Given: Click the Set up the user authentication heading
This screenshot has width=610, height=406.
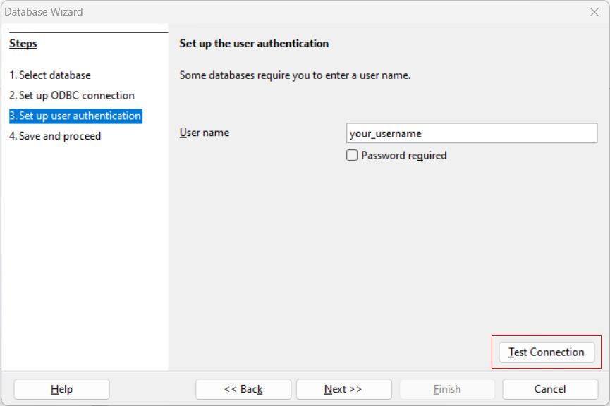Looking at the screenshot, I should [254, 44].
